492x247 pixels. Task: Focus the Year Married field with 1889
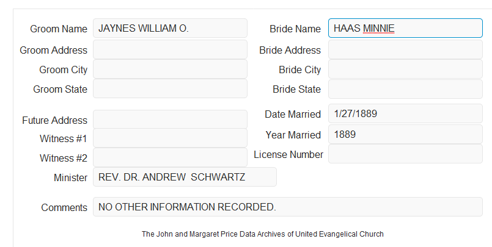(x=405, y=135)
